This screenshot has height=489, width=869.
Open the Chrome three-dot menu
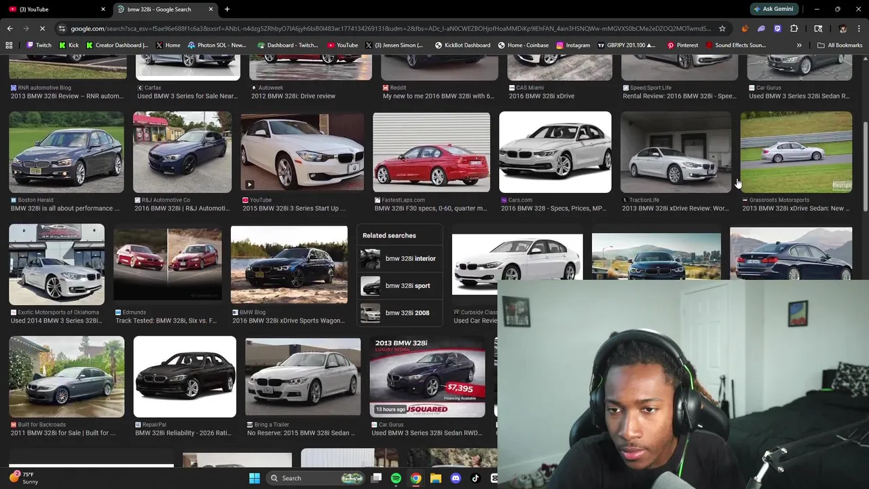(x=858, y=29)
